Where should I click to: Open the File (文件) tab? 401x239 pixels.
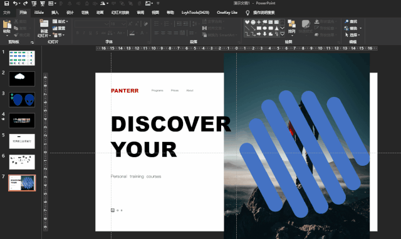click(7, 13)
